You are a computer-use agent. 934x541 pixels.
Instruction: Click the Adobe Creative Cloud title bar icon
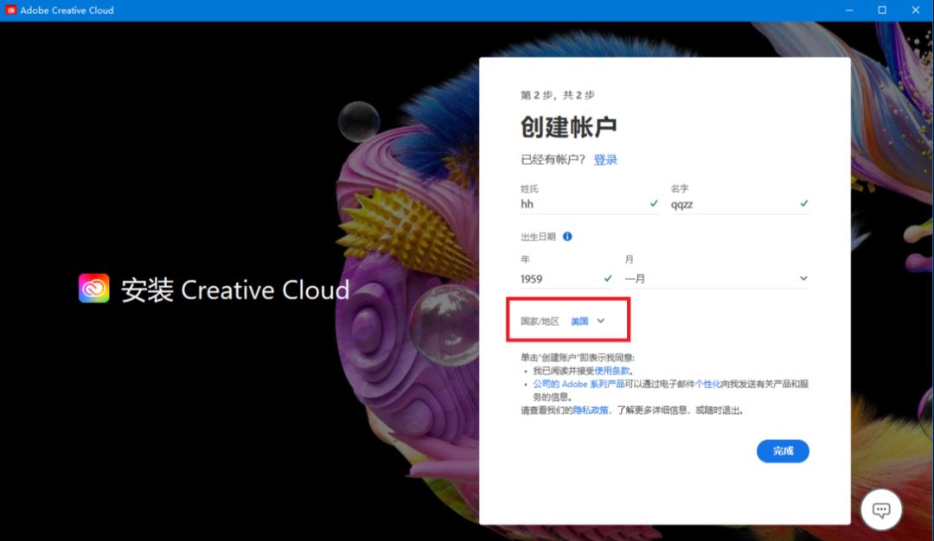click(x=11, y=10)
